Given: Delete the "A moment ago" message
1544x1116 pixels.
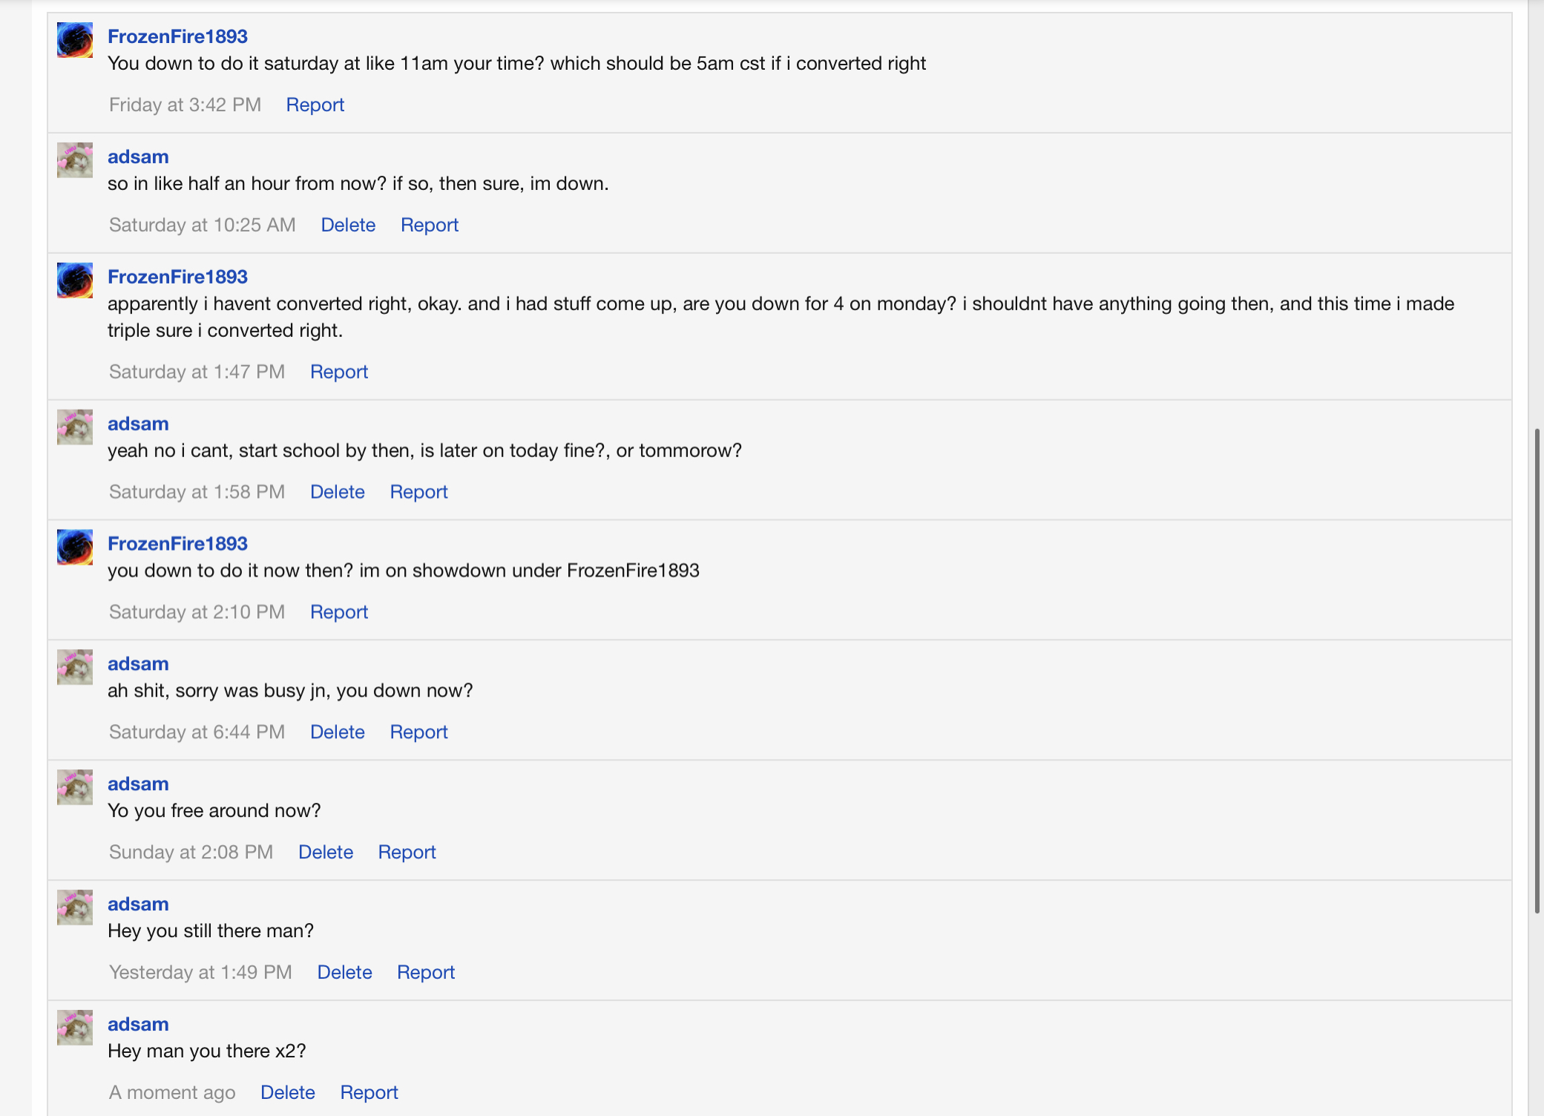Looking at the screenshot, I should pos(288,1093).
